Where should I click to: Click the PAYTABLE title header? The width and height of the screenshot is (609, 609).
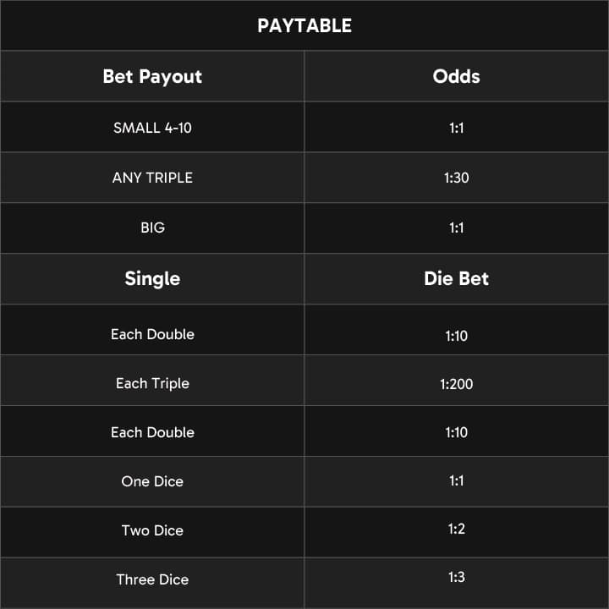(304, 25)
